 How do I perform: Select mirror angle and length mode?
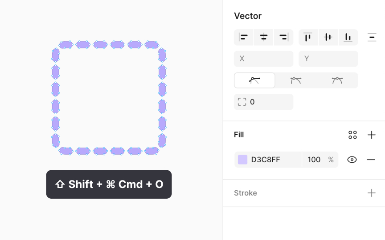tap(337, 80)
